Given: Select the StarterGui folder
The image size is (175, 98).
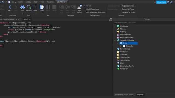Looking at the screenshot, I should click(124, 52).
